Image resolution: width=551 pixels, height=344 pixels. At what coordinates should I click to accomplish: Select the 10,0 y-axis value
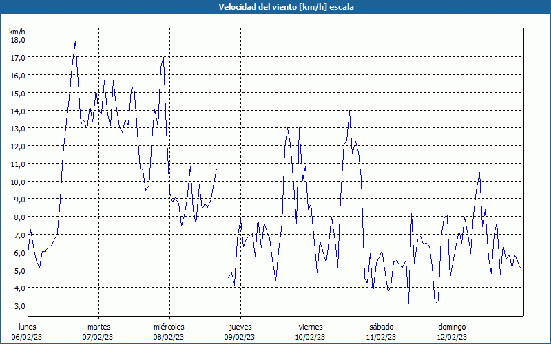point(18,182)
